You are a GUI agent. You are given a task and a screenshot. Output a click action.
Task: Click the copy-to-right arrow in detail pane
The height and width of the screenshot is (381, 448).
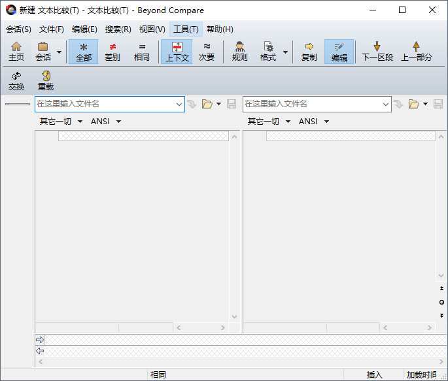pyautogui.click(x=40, y=340)
